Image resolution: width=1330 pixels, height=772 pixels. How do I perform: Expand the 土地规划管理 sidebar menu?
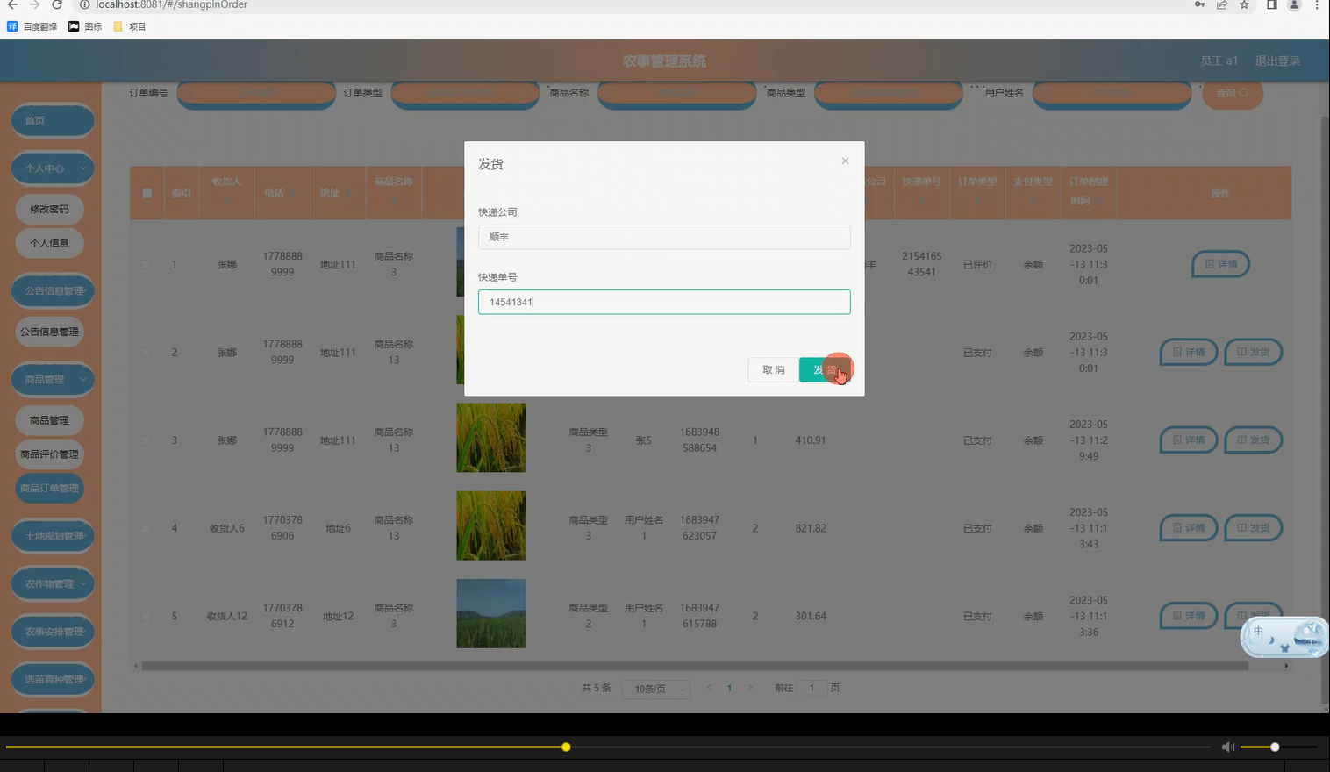(53, 535)
